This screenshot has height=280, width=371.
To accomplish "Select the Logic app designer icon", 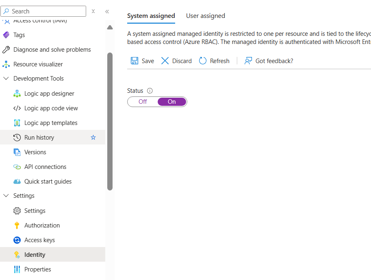I will pyautogui.click(x=18, y=93).
